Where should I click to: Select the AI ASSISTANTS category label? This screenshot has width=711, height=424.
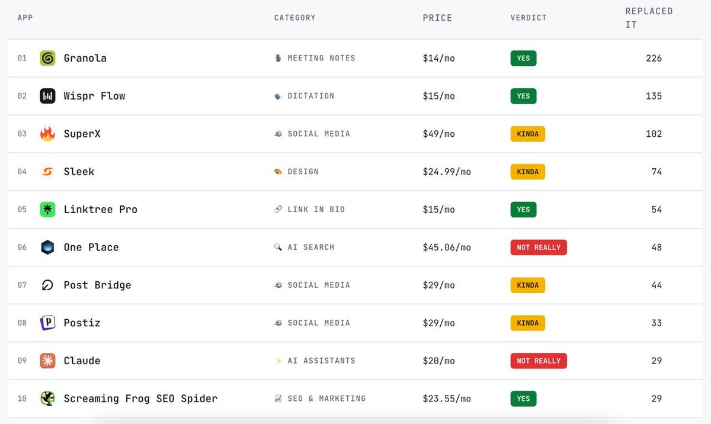[322, 361]
